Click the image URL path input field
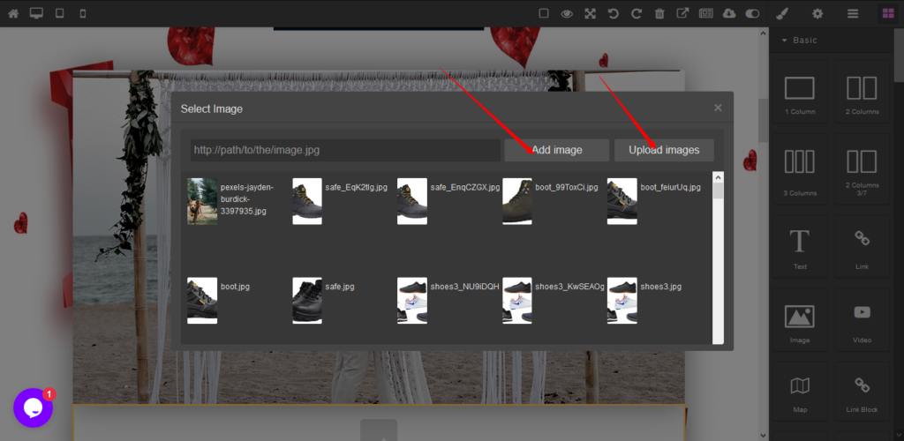This screenshot has height=441, width=904. [345, 150]
